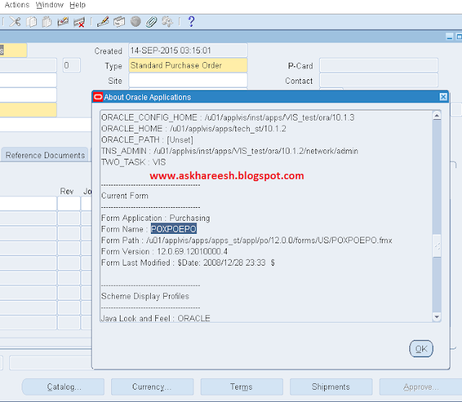
Task: Click the Currency... button
Action: (x=152, y=387)
